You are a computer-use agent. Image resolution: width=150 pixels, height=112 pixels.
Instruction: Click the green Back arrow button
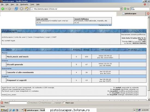click(x=2, y=9)
